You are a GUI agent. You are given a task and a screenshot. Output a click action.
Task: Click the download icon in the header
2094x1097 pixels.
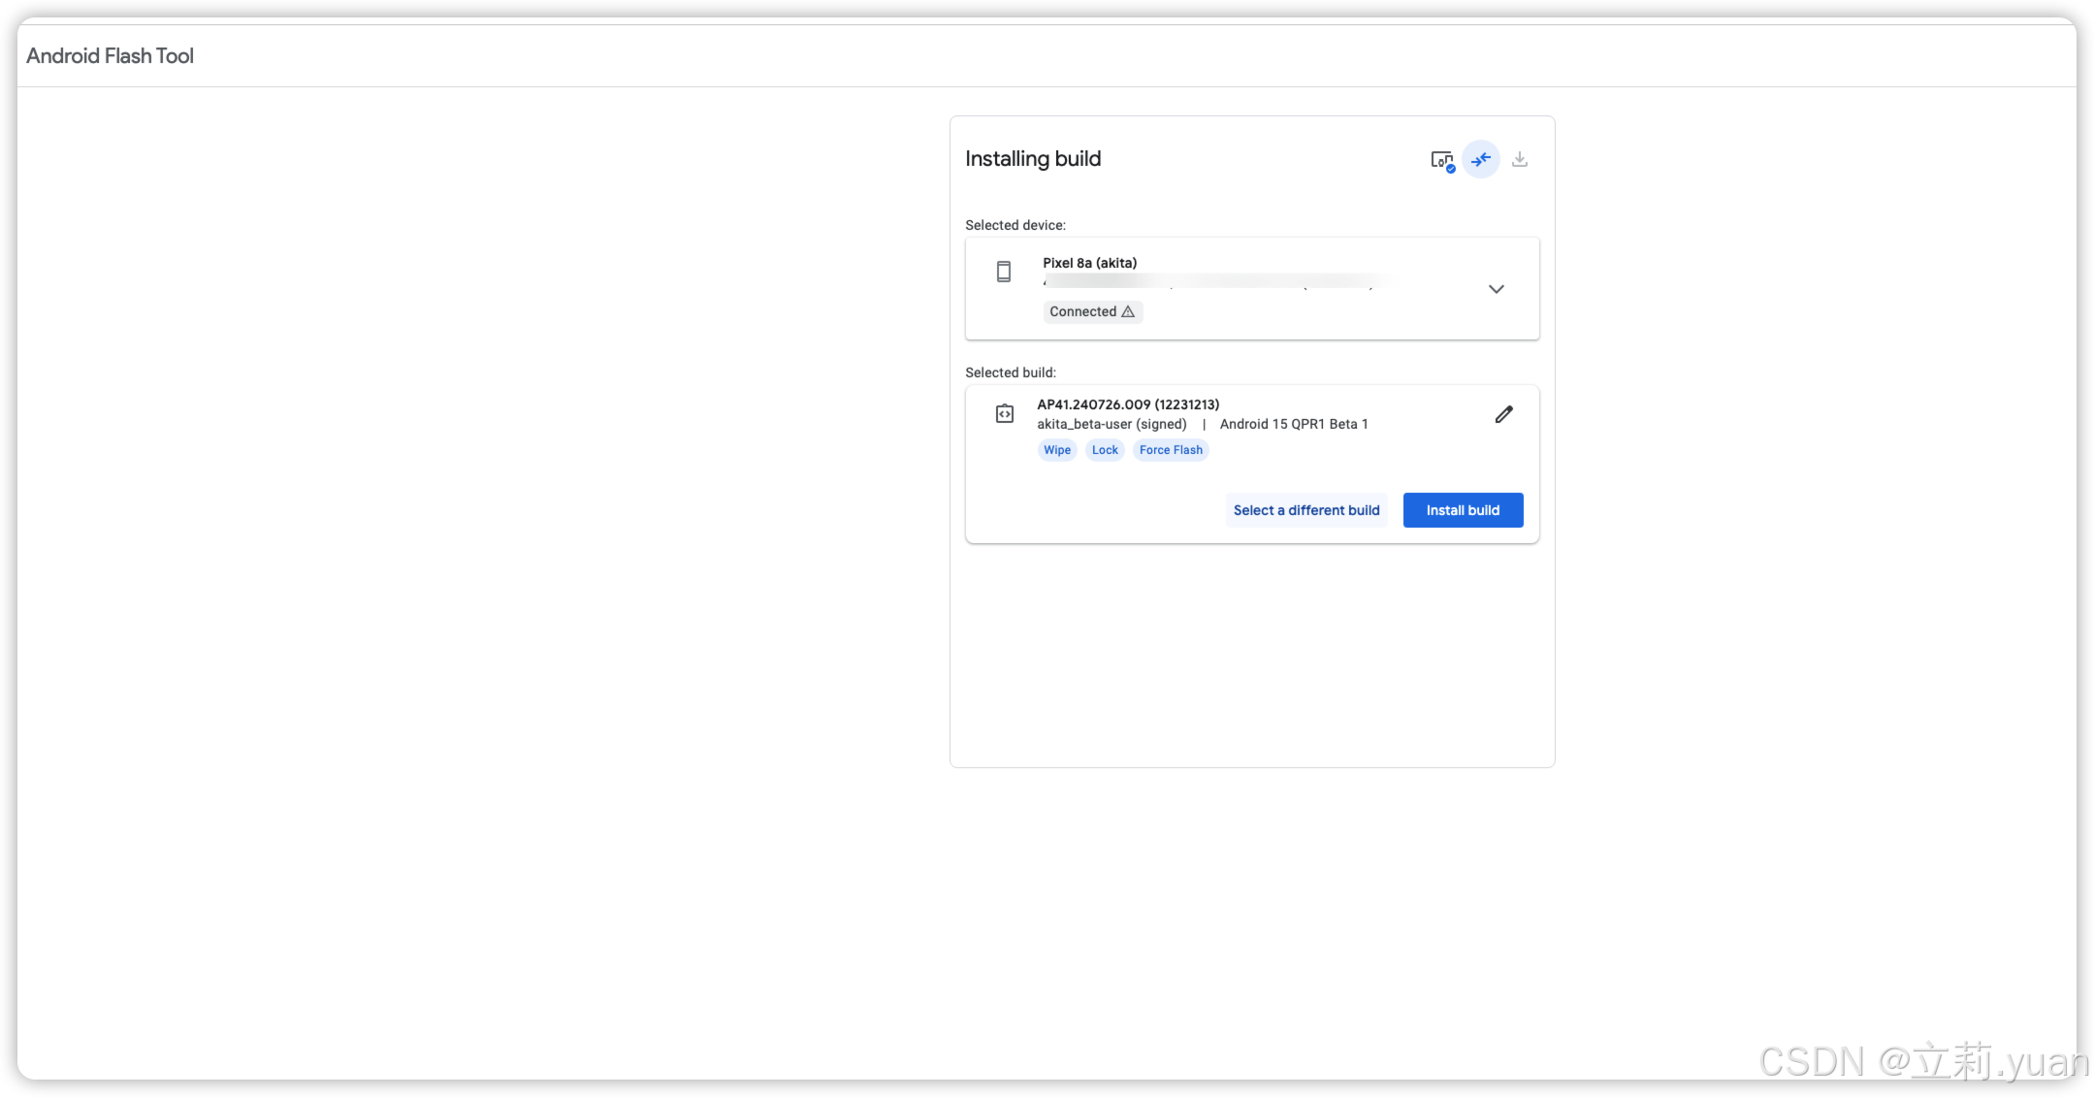tap(1520, 159)
